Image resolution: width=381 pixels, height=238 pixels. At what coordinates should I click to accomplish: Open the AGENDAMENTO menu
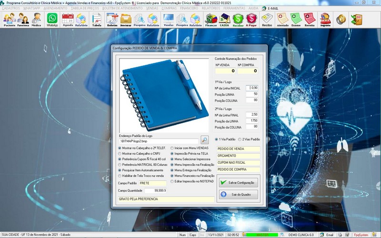click(x=55, y=8)
